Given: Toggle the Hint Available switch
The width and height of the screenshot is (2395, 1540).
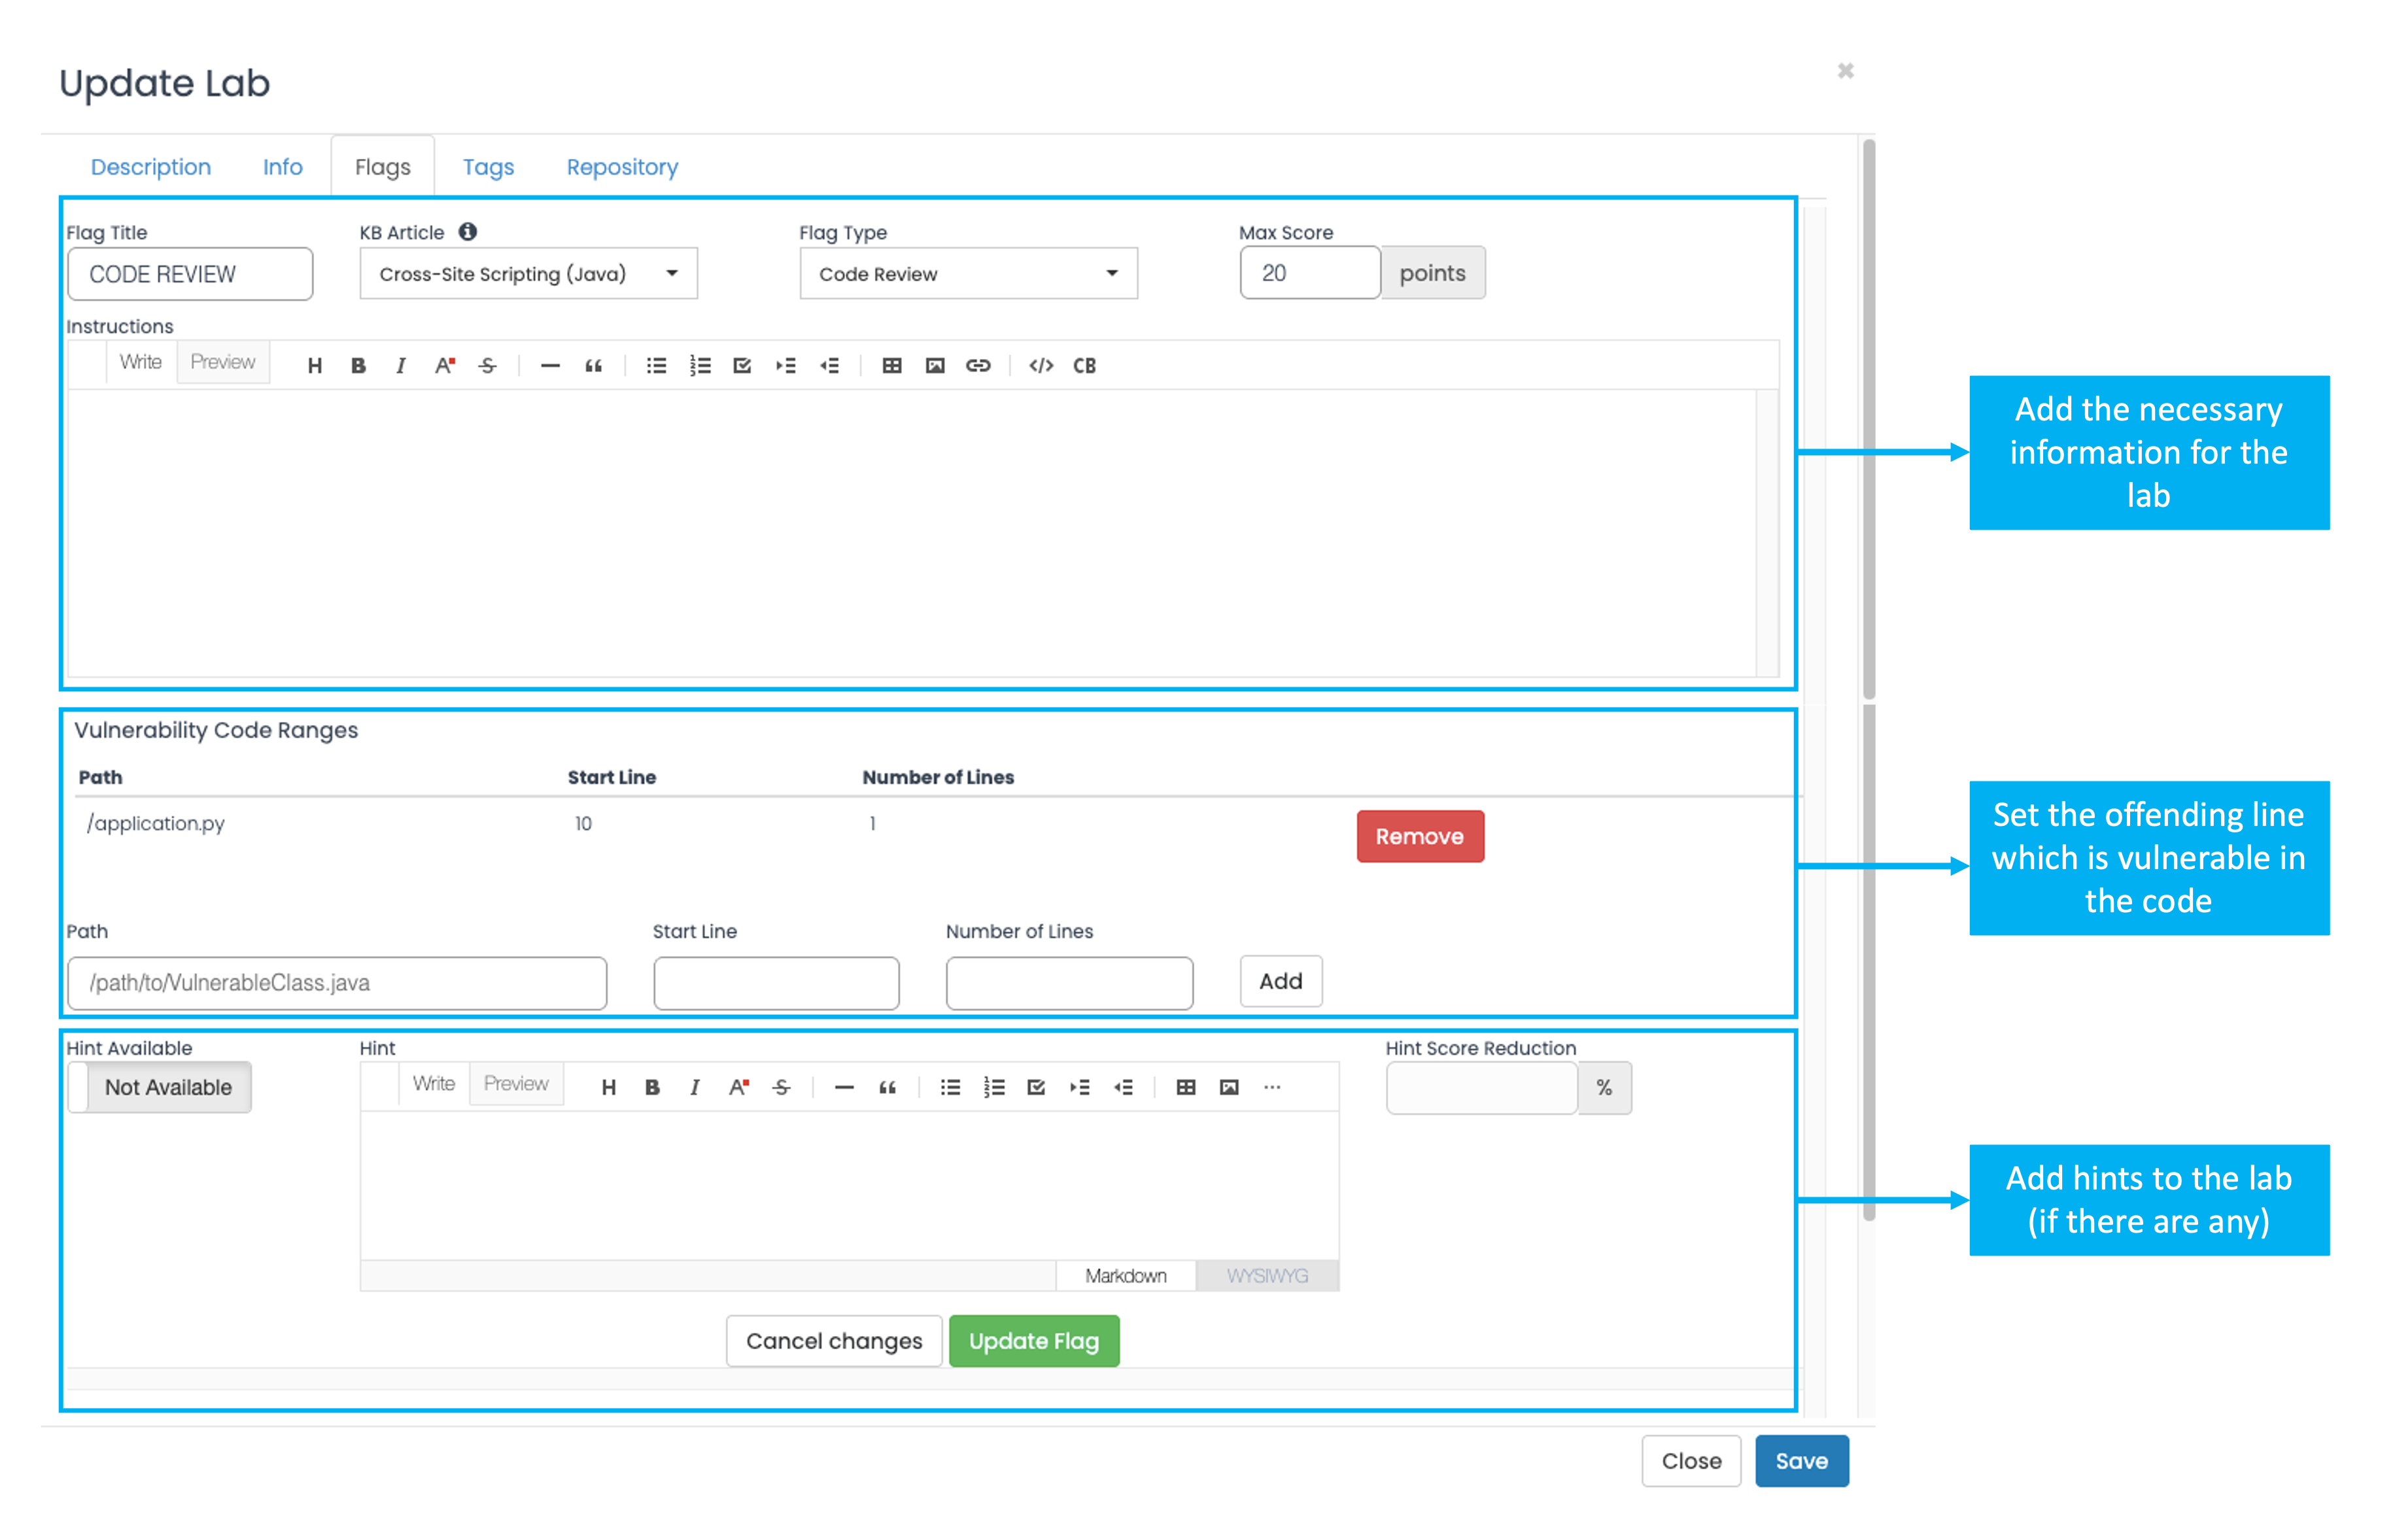Looking at the screenshot, I should click(160, 1088).
